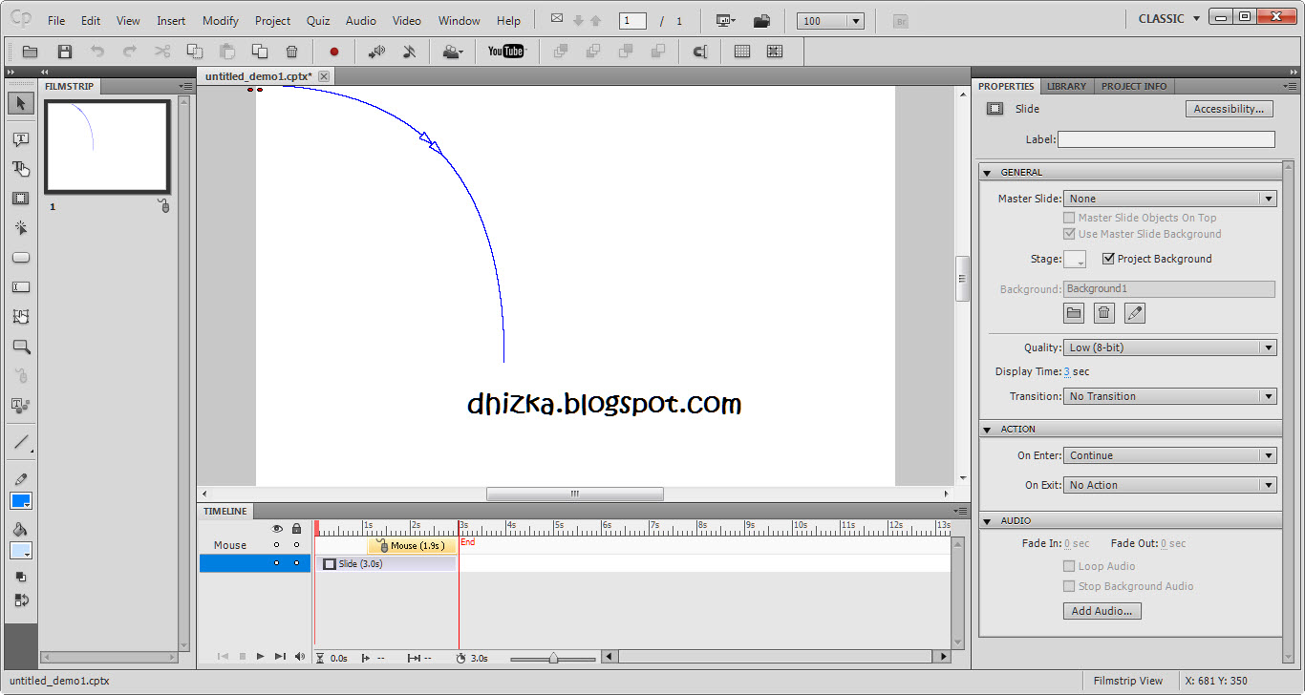The width and height of the screenshot is (1305, 695).
Task: Select the Text Animation tool
Action: [21, 406]
